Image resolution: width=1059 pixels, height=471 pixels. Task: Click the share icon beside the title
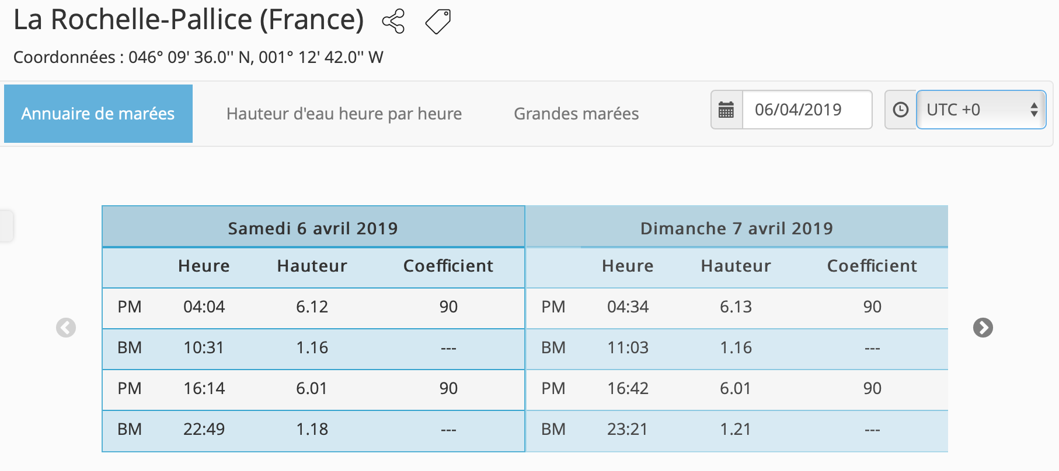coord(393,22)
